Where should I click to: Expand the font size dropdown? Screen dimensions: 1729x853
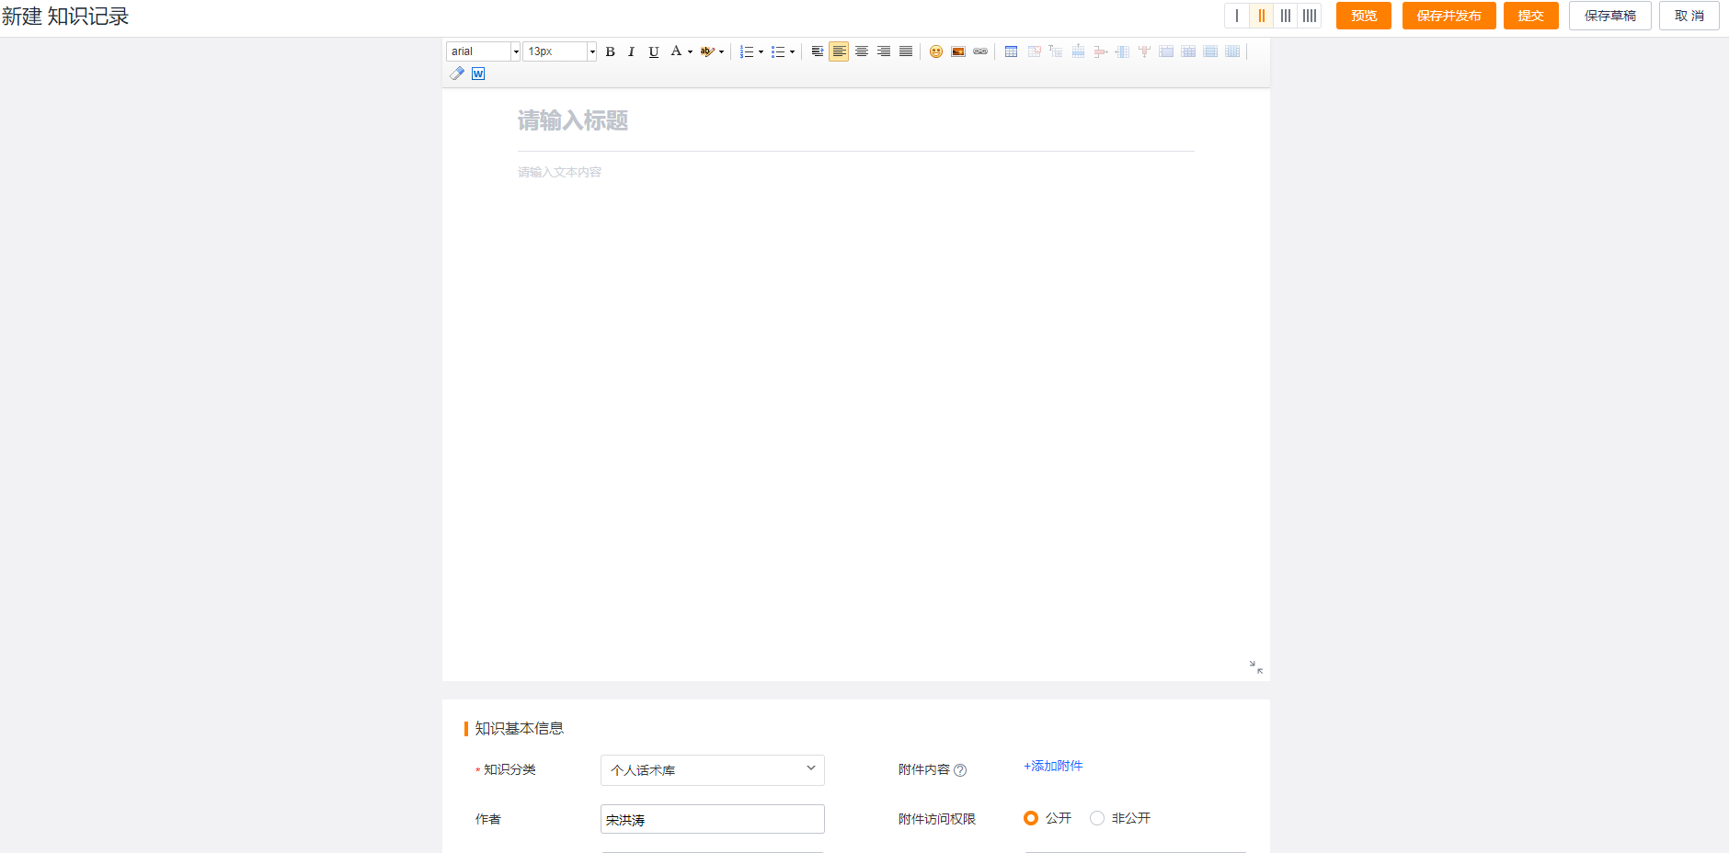pyautogui.click(x=592, y=51)
